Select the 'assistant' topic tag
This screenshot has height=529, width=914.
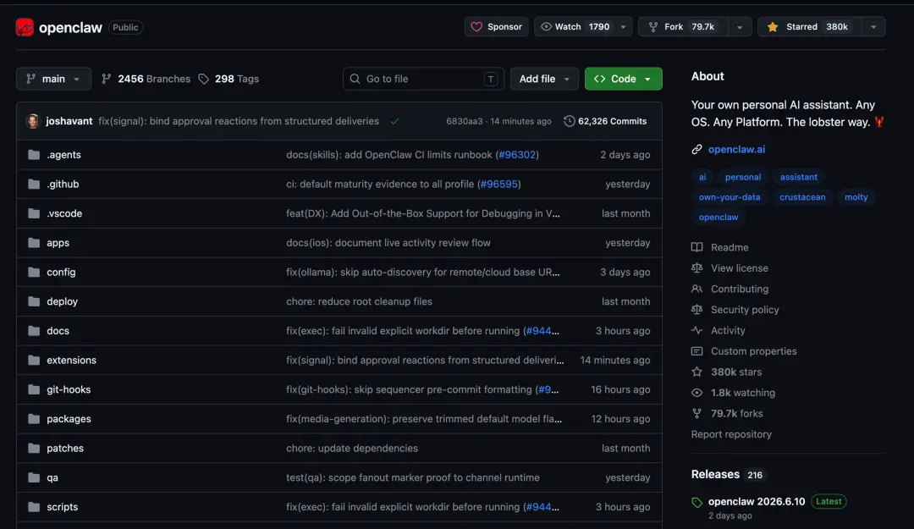[x=799, y=177]
